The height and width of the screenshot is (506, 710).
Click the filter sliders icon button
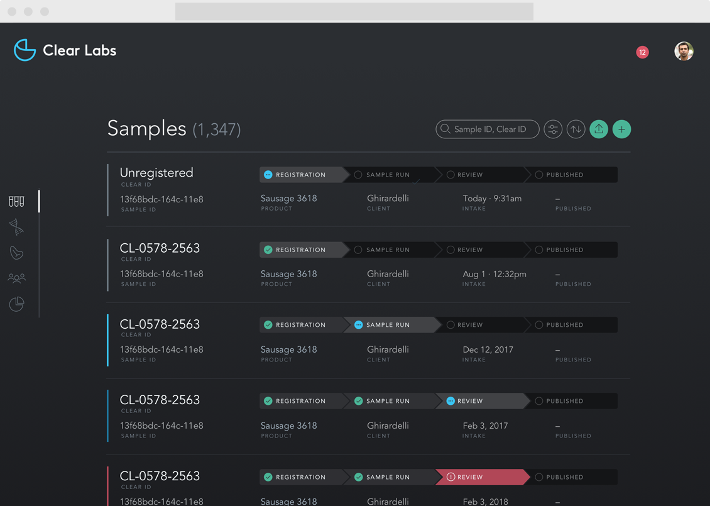[x=553, y=129]
